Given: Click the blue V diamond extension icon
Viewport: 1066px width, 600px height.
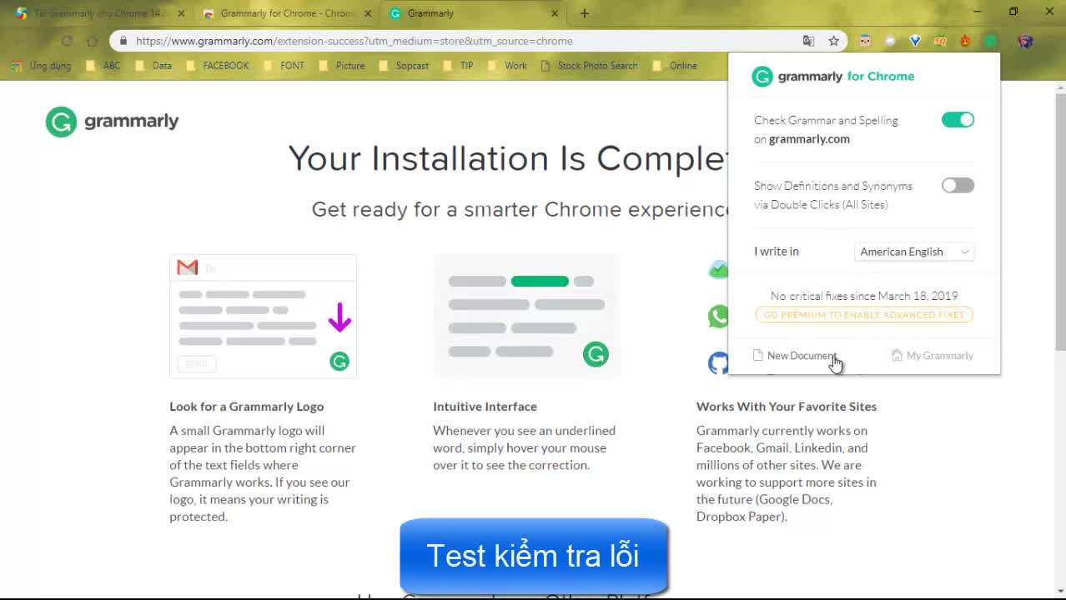Looking at the screenshot, I should (x=915, y=41).
